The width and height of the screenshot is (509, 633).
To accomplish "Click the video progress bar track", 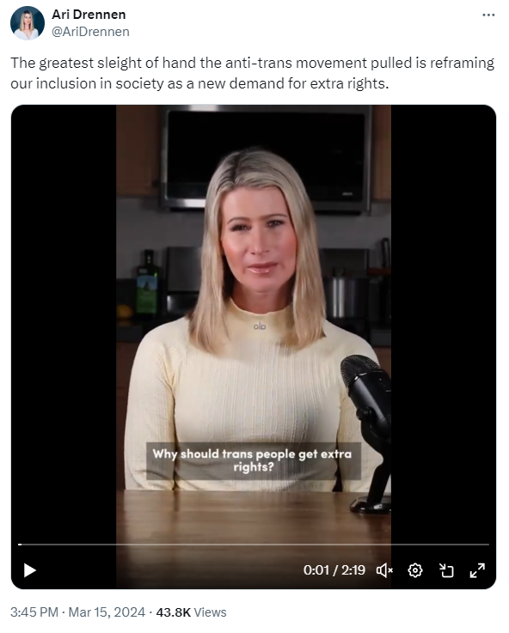I will point(254,545).
